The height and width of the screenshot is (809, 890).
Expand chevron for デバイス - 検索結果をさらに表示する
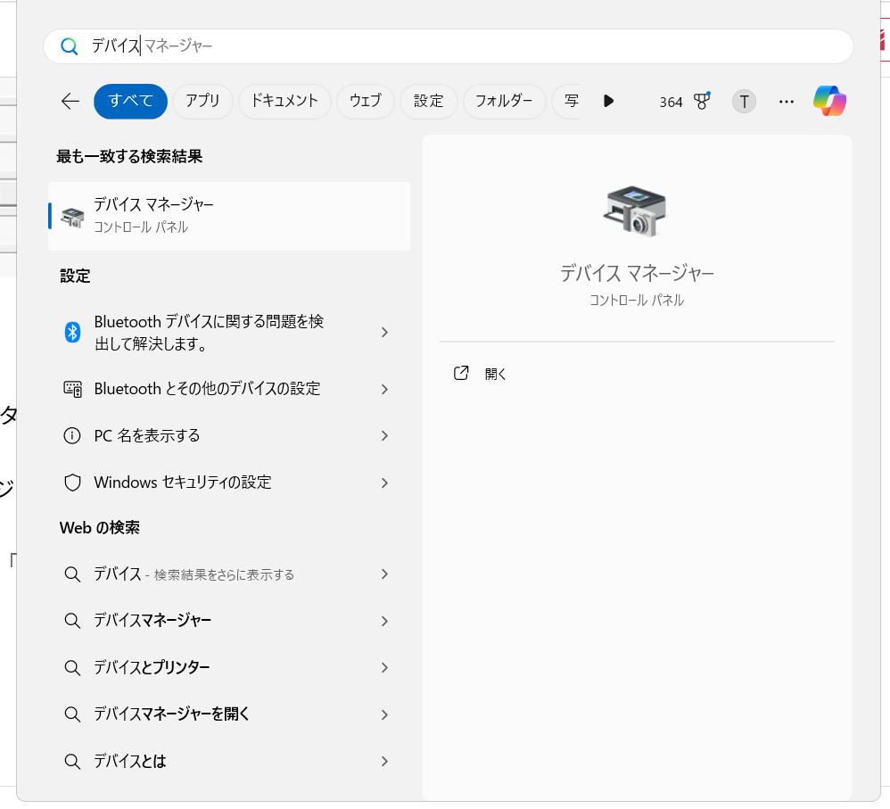[x=385, y=574]
